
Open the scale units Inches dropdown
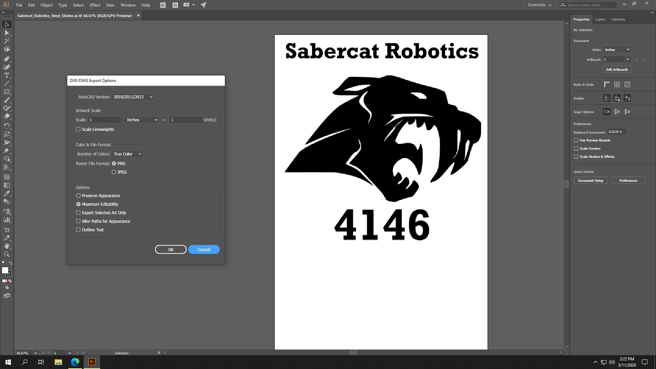coord(142,120)
